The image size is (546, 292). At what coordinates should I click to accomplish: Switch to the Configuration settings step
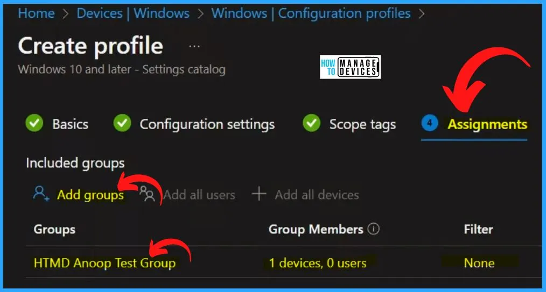pyautogui.click(x=207, y=124)
